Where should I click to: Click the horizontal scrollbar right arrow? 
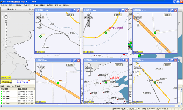(x=179, y=106)
